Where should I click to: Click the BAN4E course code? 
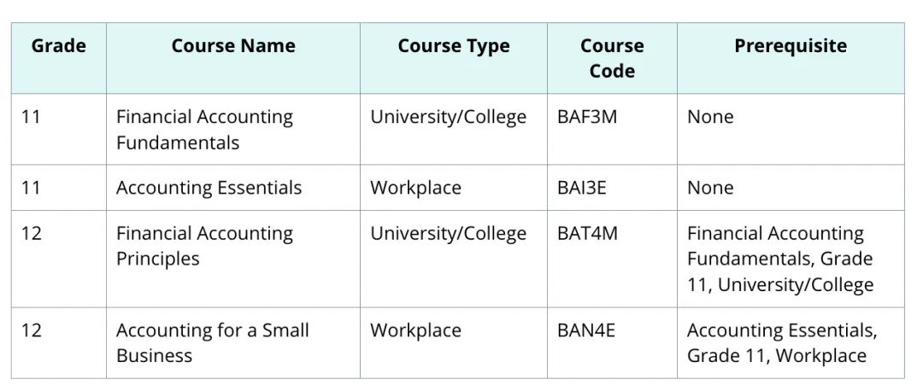point(585,330)
